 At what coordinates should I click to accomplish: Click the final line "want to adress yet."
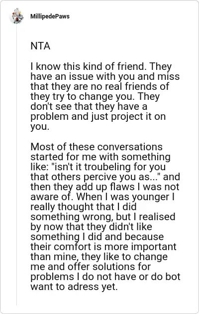[x=74, y=287]
